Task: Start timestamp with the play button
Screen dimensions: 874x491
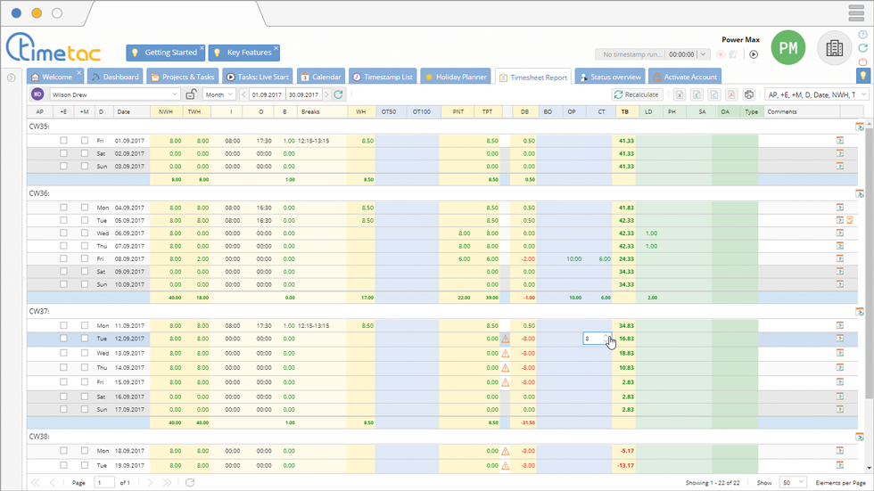Action: coord(754,54)
